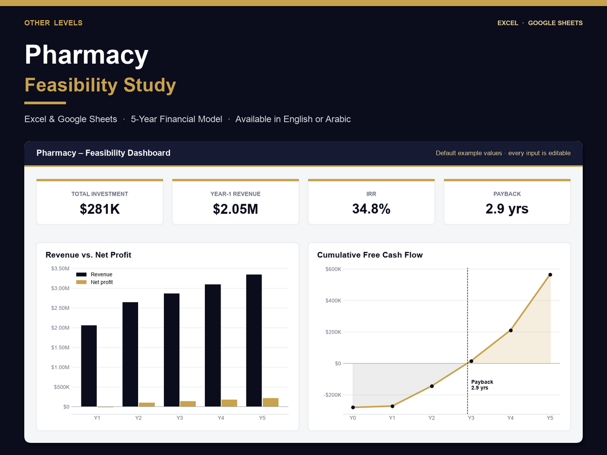Click the Y5 revenue bar
The height and width of the screenshot is (455, 607).
point(254,341)
